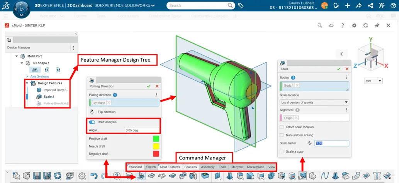This screenshot has height=183, width=399.
Task: Toggle the Draft analysis switch
Action: pos(92,122)
